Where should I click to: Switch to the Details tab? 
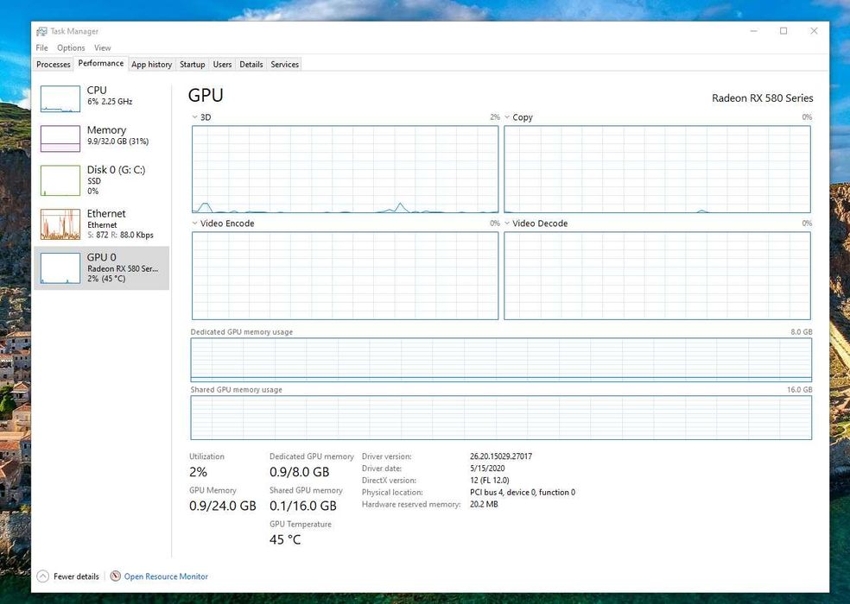(251, 65)
